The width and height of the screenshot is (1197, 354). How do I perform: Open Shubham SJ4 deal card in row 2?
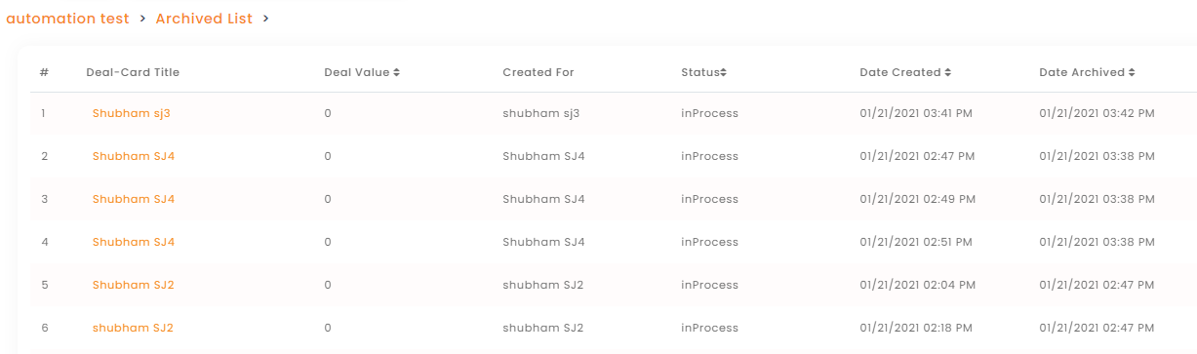coord(134,156)
